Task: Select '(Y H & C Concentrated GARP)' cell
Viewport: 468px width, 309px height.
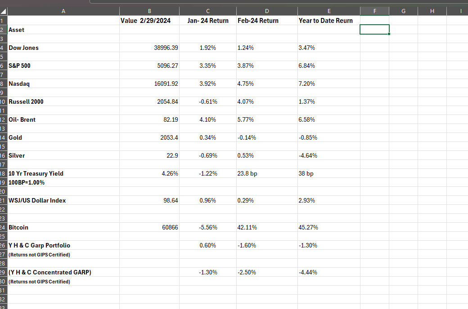Action: tap(63, 272)
